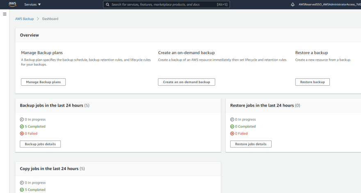This screenshot has height=193, width=361.
Task: Click the in-progress clock icon under Copy jobs
Action: tap(22, 183)
